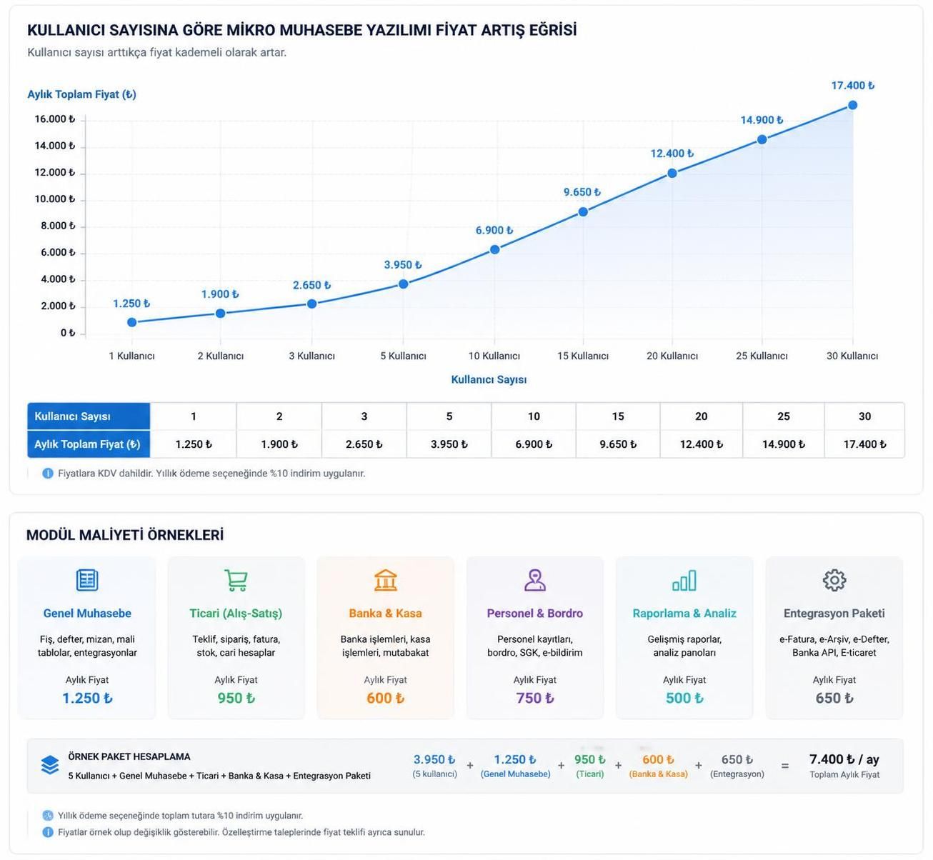The height and width of the screenshot is (860, 933).
Task: Click the 12.400 ₺ chart data point
Action: pyautogui.click(x=672, y=173)
